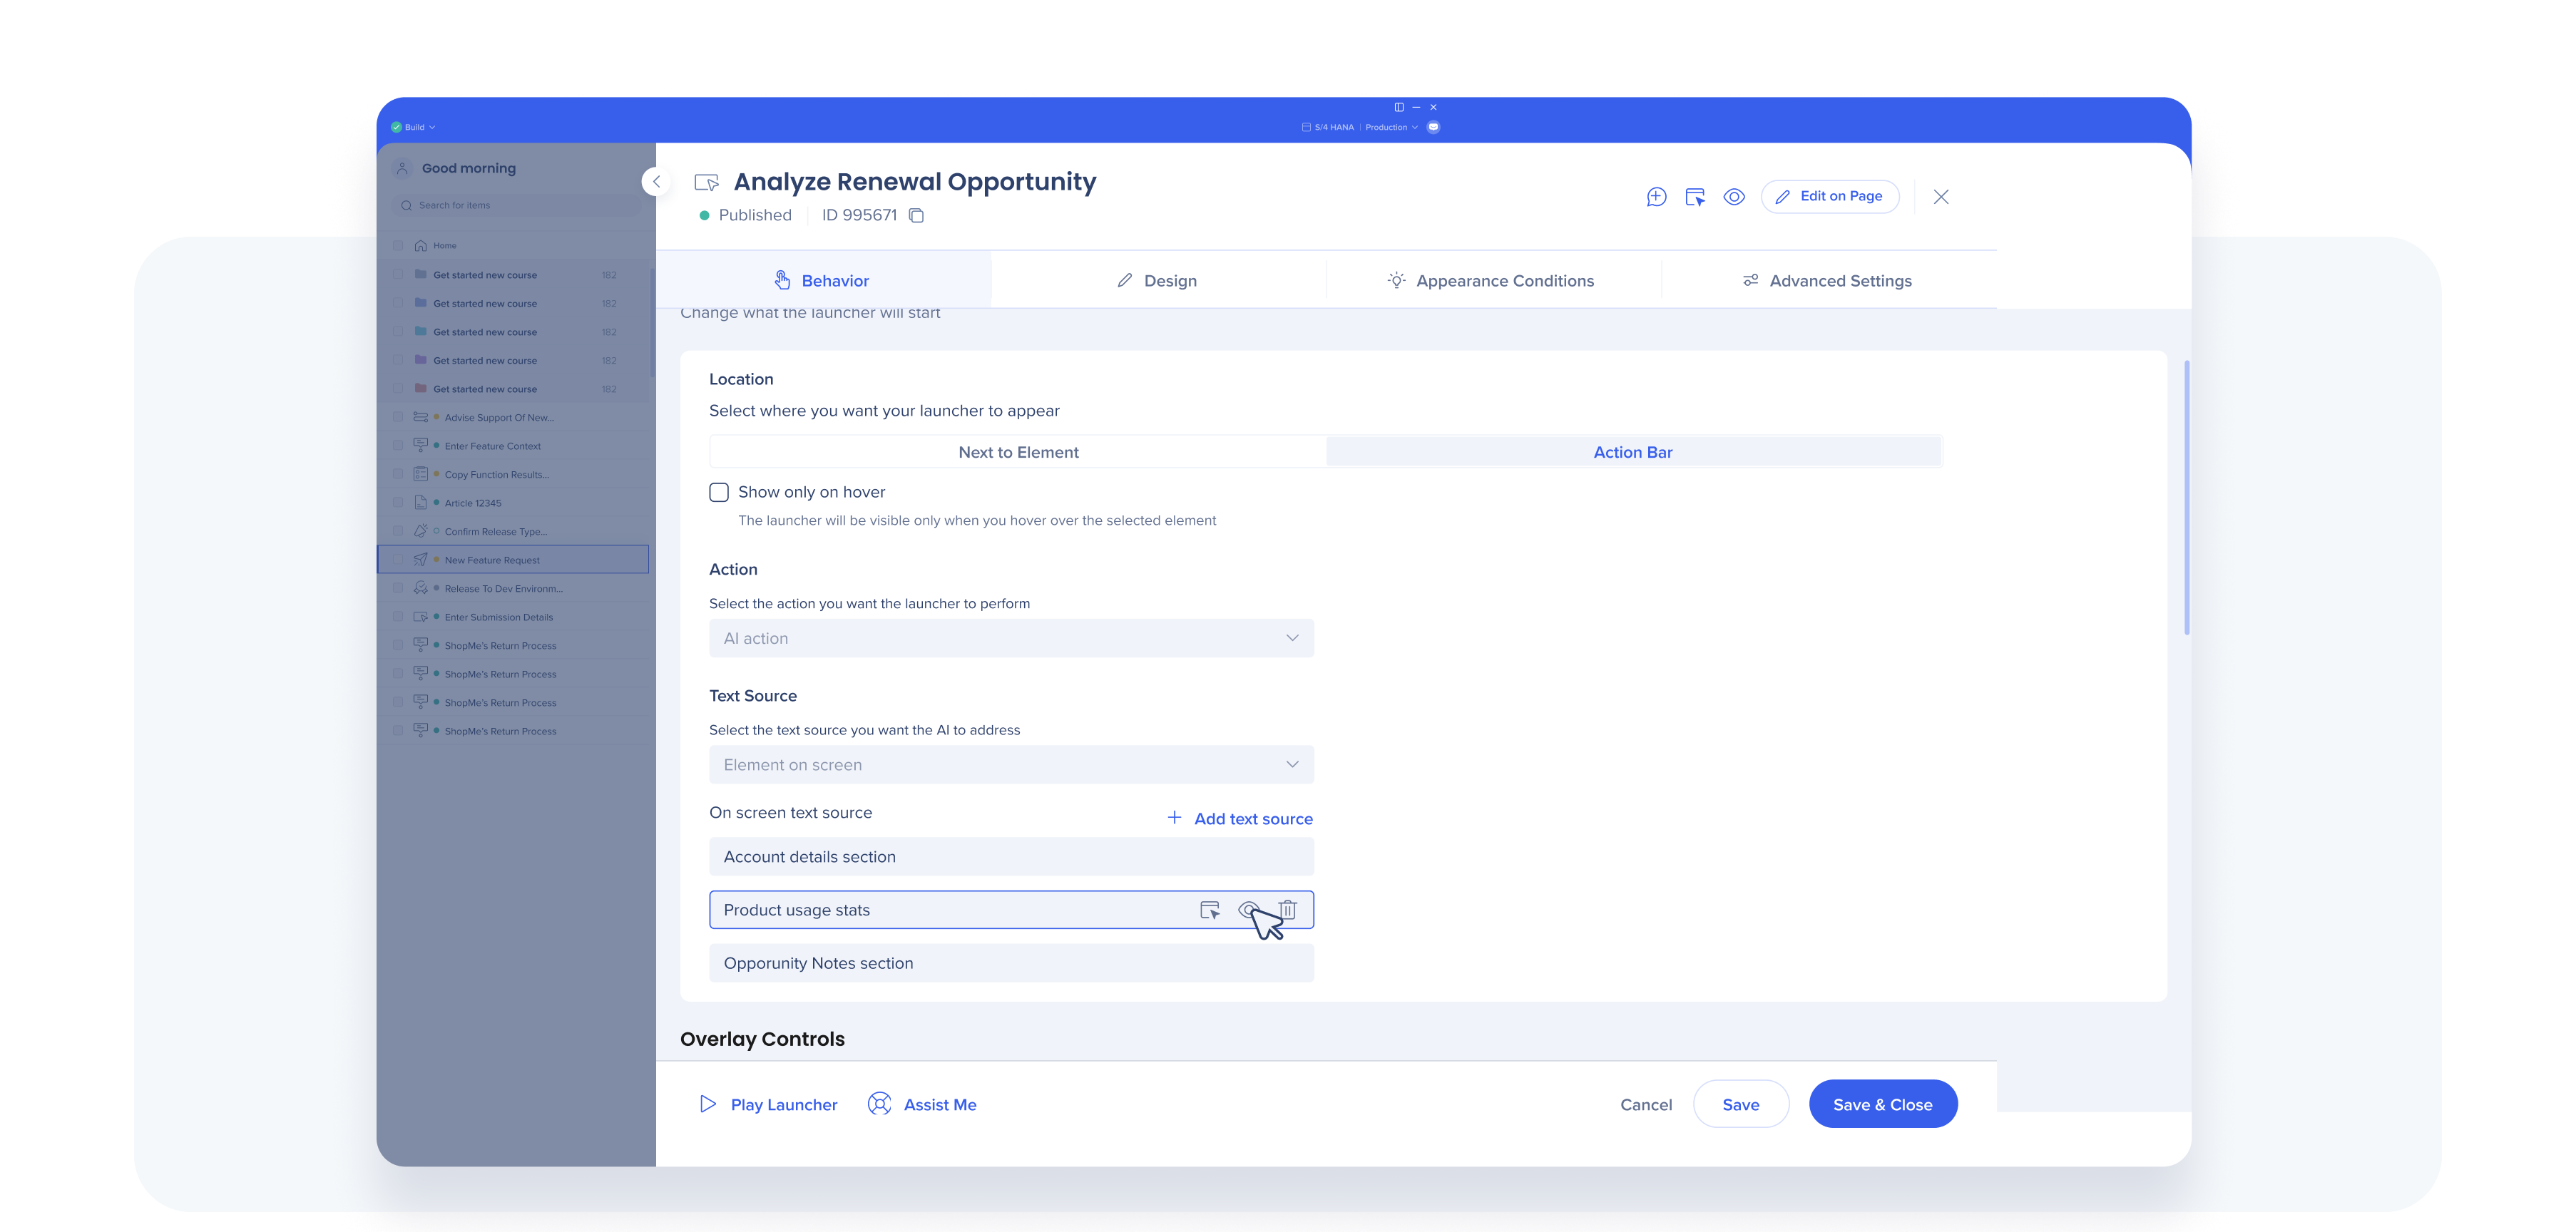Viewport: 2576px width, 1232px height.
Task: Delete Product usage stats with trash icon
Action: click(1288, 910)
